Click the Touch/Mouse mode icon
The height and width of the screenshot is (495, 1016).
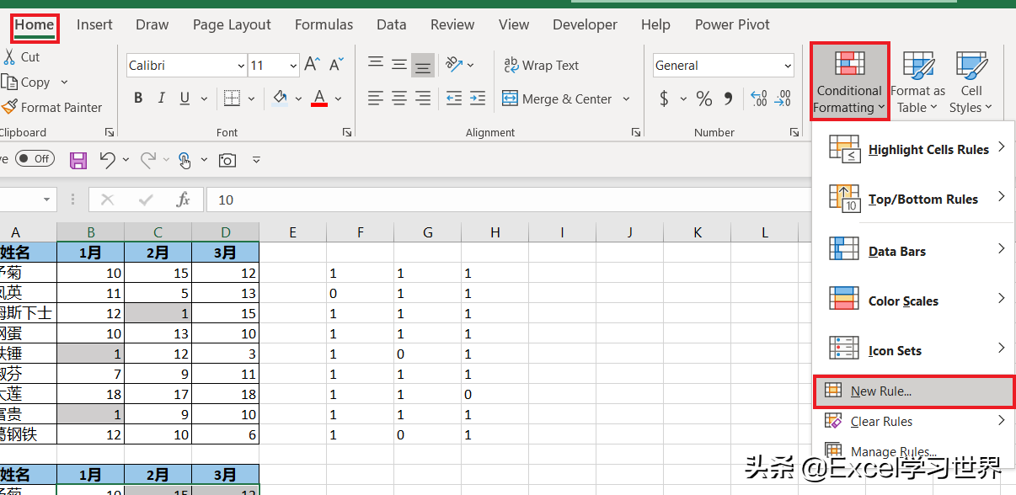[184, 159]
